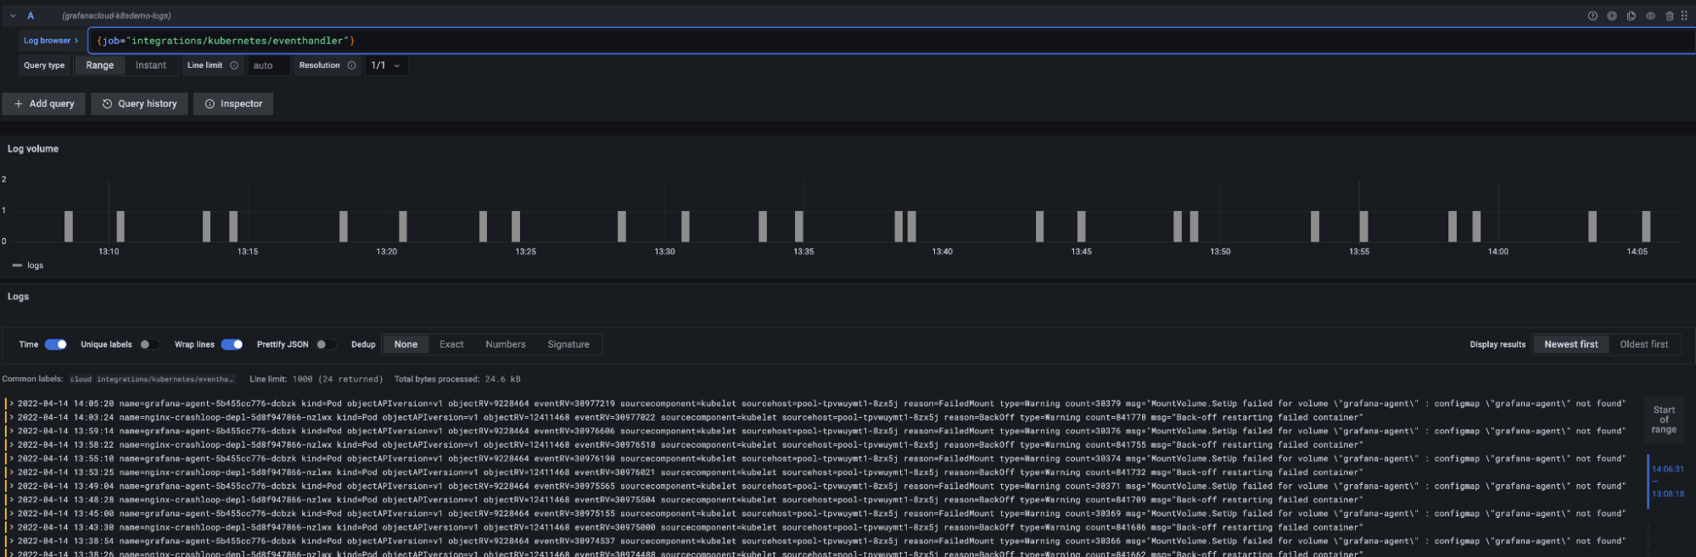Click the common label cloud tag
Viewport: 1696px width, 557px height.
click(x=81, y=379)
